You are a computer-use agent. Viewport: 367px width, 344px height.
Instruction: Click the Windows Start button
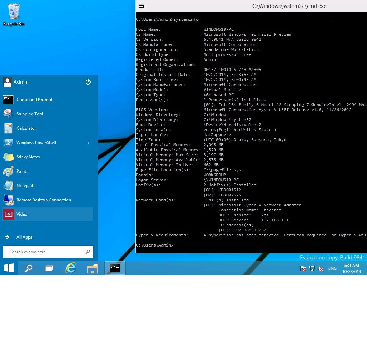[x=9, y=268]
